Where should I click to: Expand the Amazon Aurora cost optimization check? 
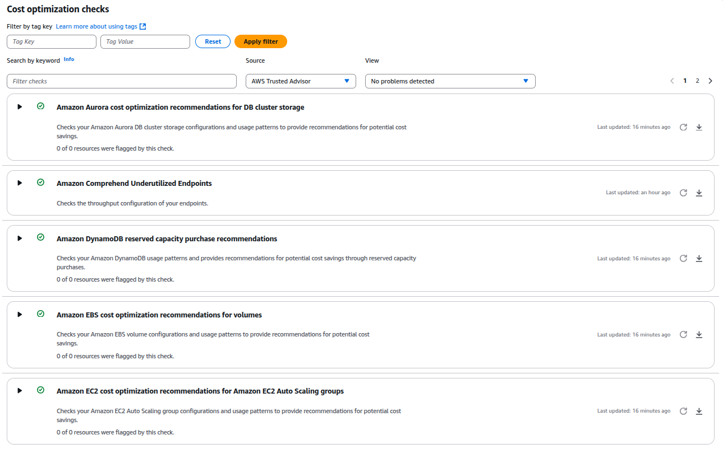[20, 107]
